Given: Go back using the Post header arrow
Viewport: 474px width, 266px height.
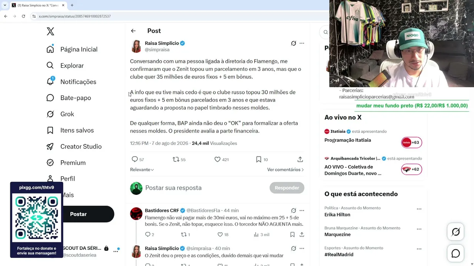Looking at the screenshot, I should [133, 31].
